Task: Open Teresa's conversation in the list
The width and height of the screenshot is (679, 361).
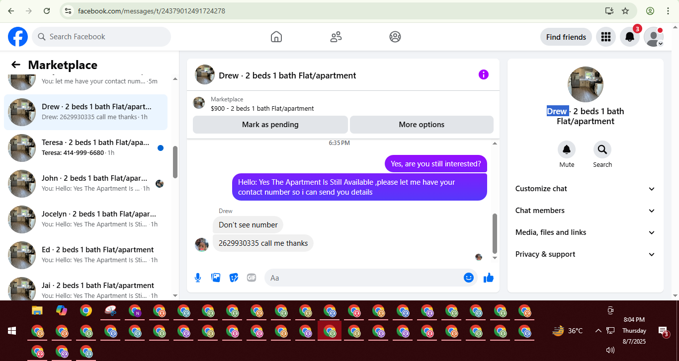Action: pos(85,148)
